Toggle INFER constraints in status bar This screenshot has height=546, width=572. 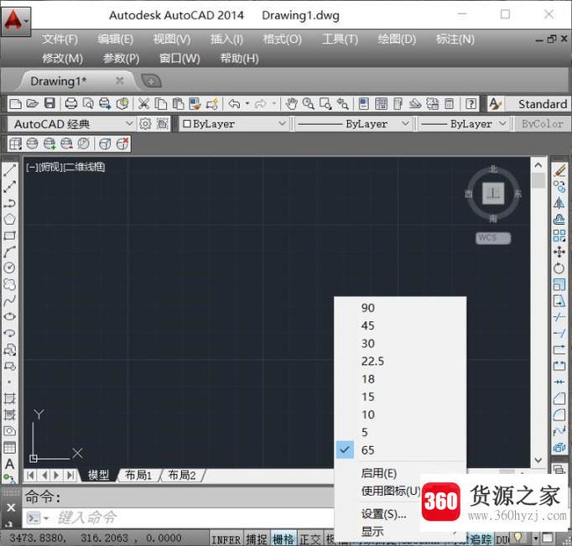226,539
